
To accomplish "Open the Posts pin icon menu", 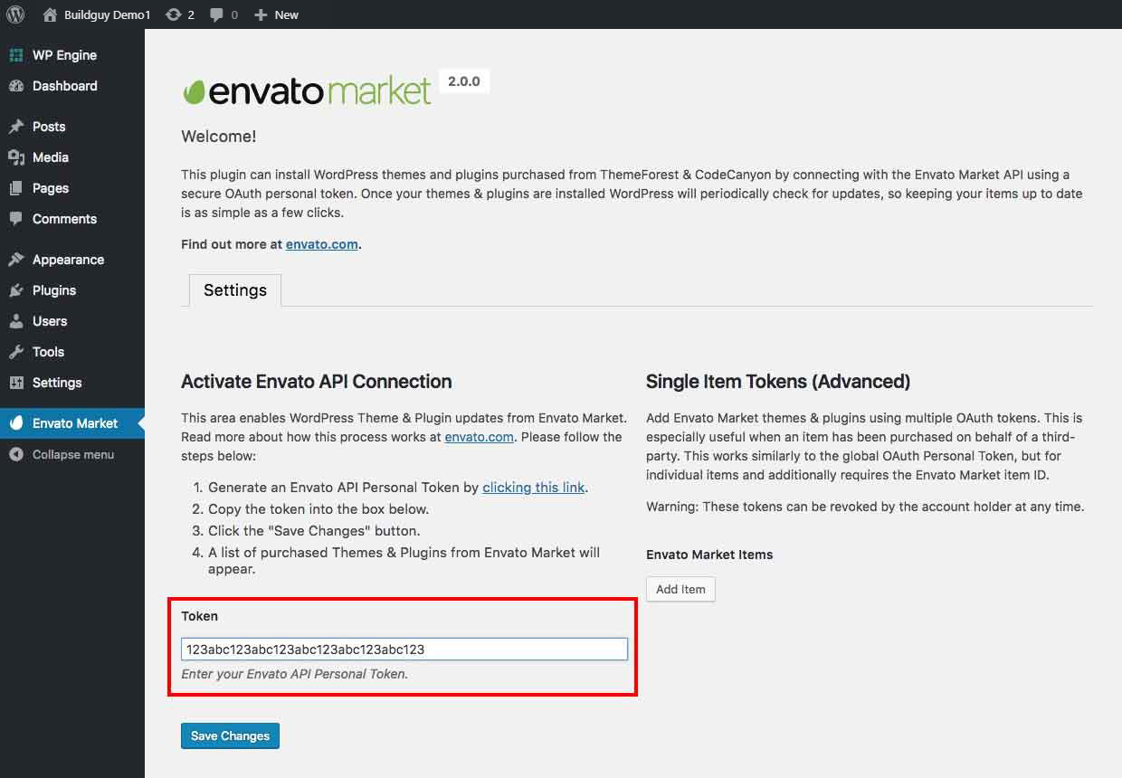I will pyautogui.click(x=16, y=127).
